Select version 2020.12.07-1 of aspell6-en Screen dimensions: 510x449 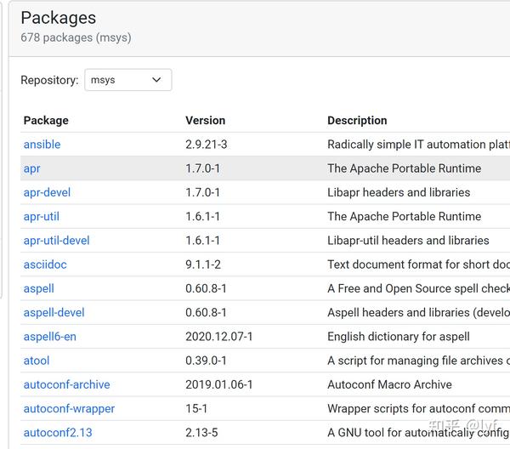pyautogui.click(x=219, y=337)
